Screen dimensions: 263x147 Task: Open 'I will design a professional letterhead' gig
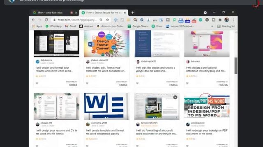tap(206, 69)
